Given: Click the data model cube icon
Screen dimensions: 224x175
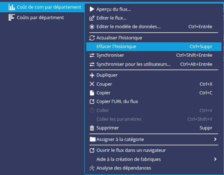Looking at the screenshot, I should tap(92, 26).
